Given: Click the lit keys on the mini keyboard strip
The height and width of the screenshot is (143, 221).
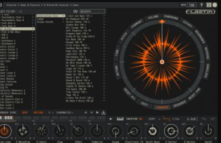Looking at the screenshot, I should pos(7,118).
